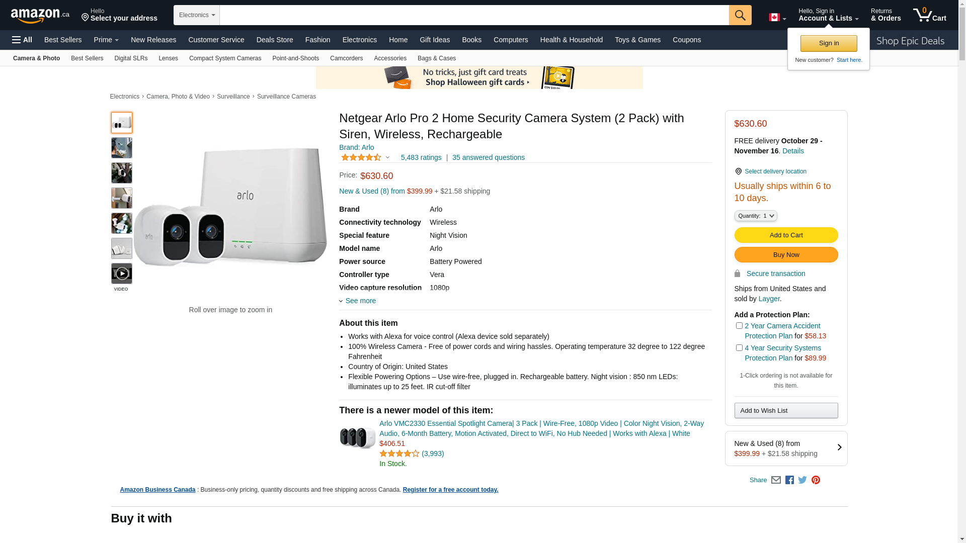Share on Twitter icon

click(x=802, y=480)
